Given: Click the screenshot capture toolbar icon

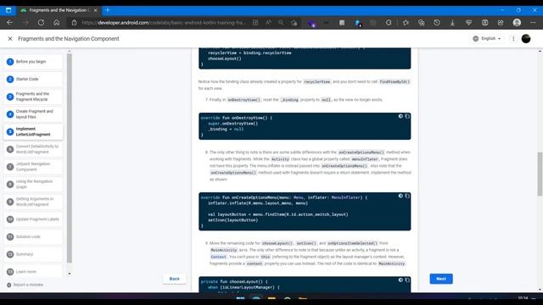Looking at the screenshot, I should tap(484, 23).
